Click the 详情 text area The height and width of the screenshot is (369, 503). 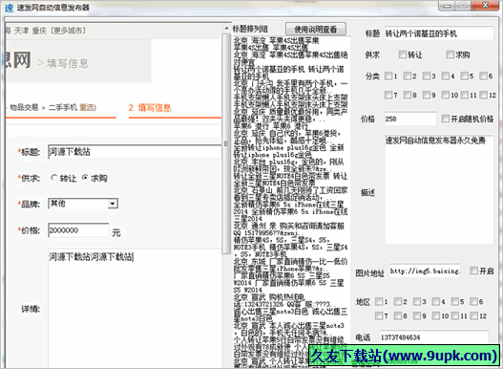[135, 309]
